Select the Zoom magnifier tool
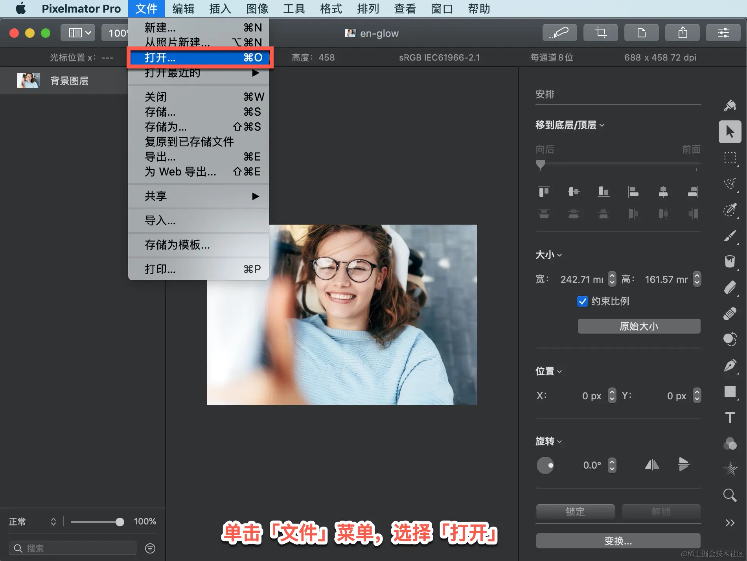Screen dimensions: 747x561 coord(730,495)
